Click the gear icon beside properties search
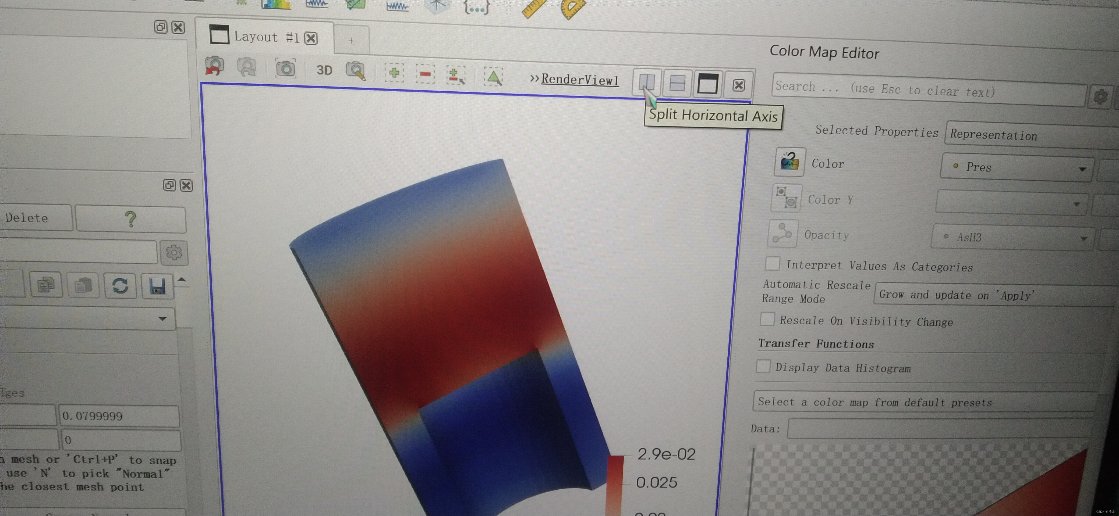Image resolution: width=1119 pixels, height=516 pixels. pyautogui.click(x=174, y=252)
